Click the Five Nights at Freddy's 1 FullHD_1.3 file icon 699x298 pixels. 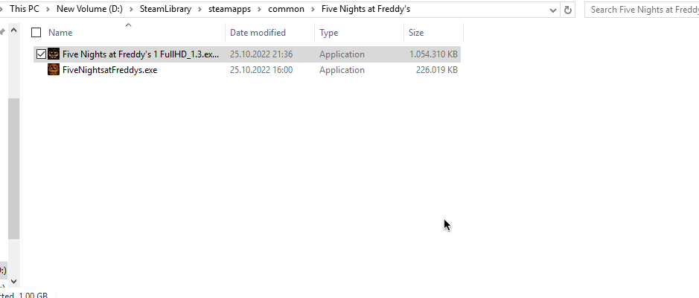(54, 54)
